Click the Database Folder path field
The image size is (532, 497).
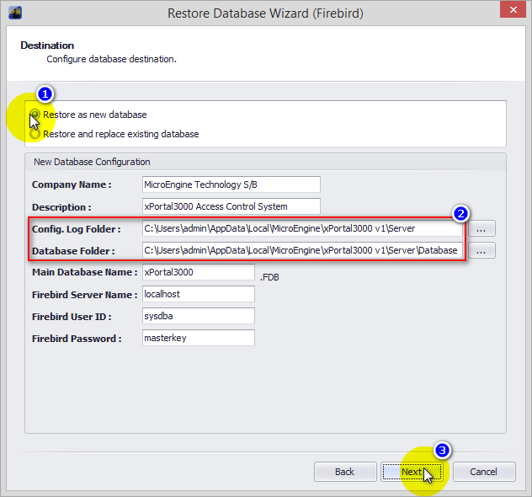tap(301, 250)
